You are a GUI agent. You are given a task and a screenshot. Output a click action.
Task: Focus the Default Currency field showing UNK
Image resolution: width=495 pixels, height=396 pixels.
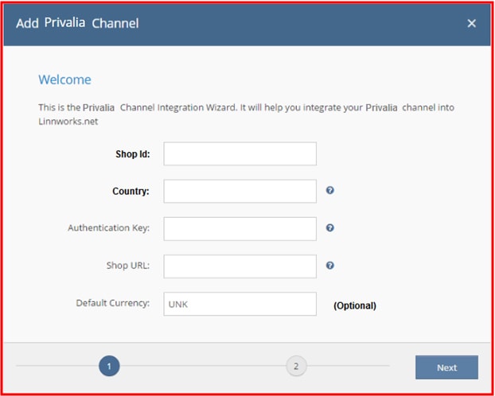(x=240, y=304)
